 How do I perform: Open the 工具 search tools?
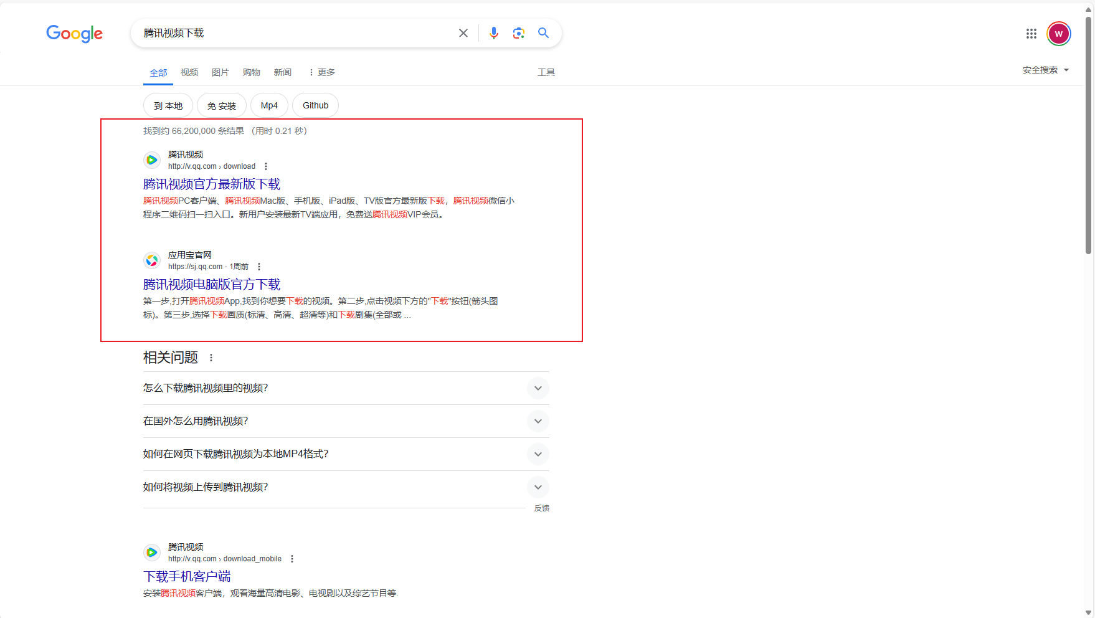click(546, 72)
